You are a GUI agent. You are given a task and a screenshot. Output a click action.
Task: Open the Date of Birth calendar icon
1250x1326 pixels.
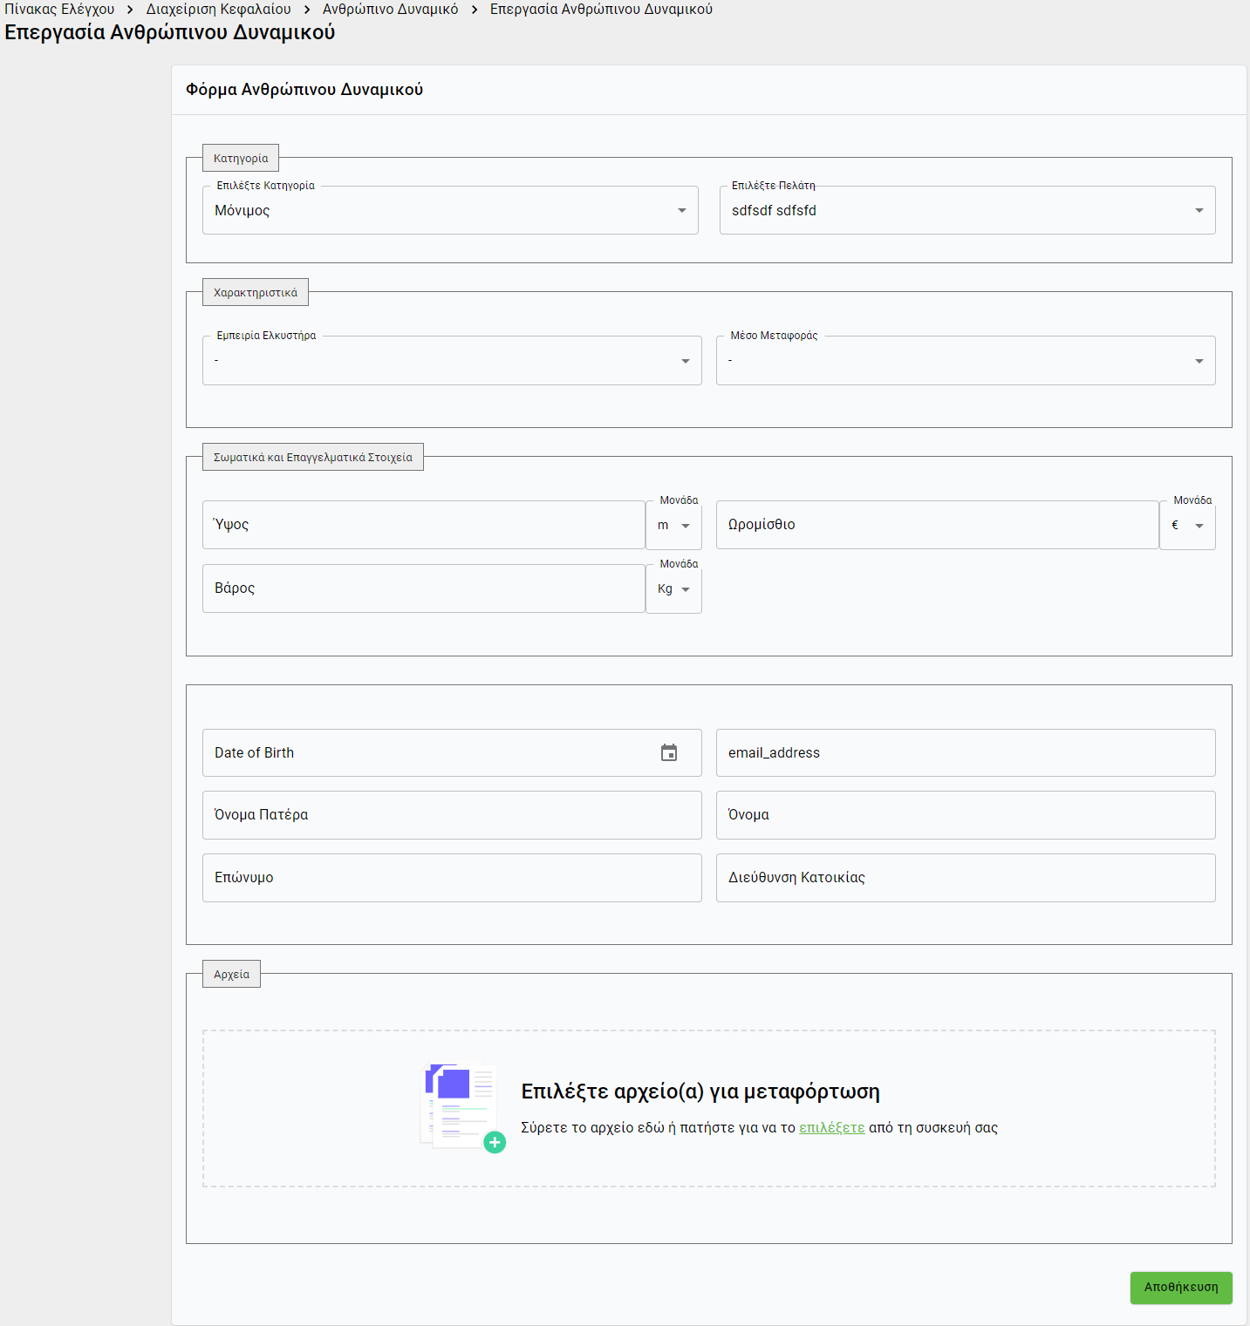tap(669, 753)
